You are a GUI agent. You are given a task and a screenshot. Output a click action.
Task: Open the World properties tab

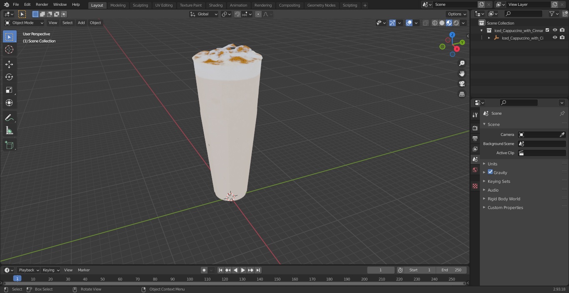pyautogui.click(x=475, y=170)
